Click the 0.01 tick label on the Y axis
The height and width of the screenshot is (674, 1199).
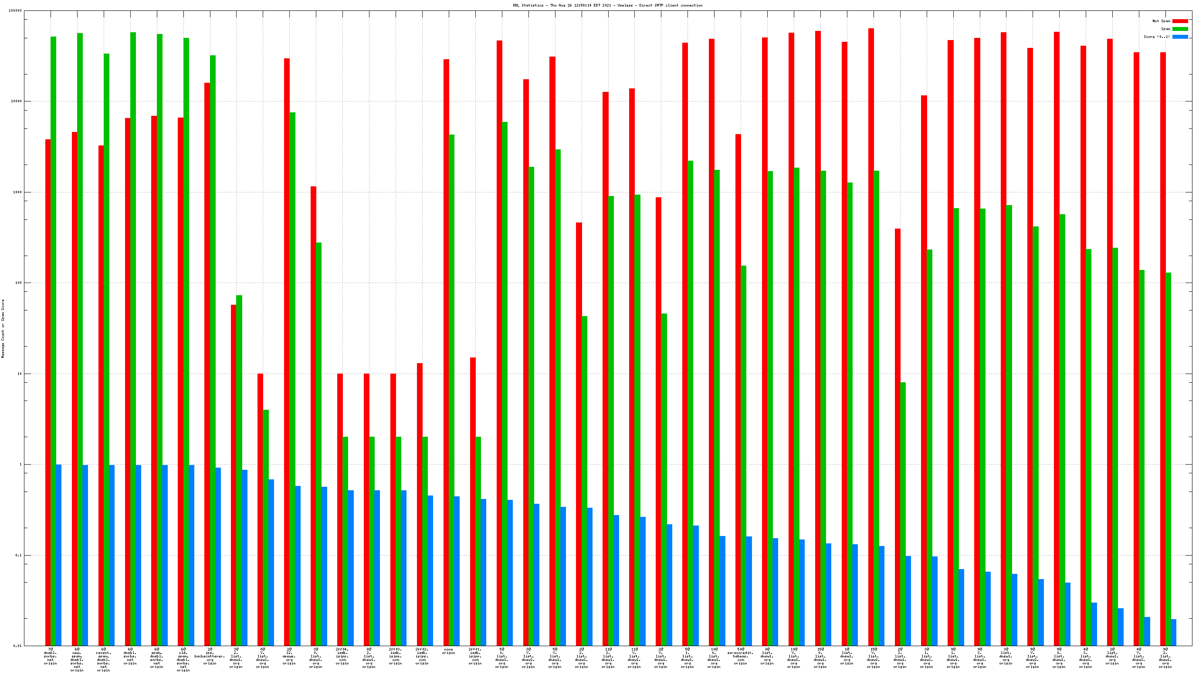17,646
